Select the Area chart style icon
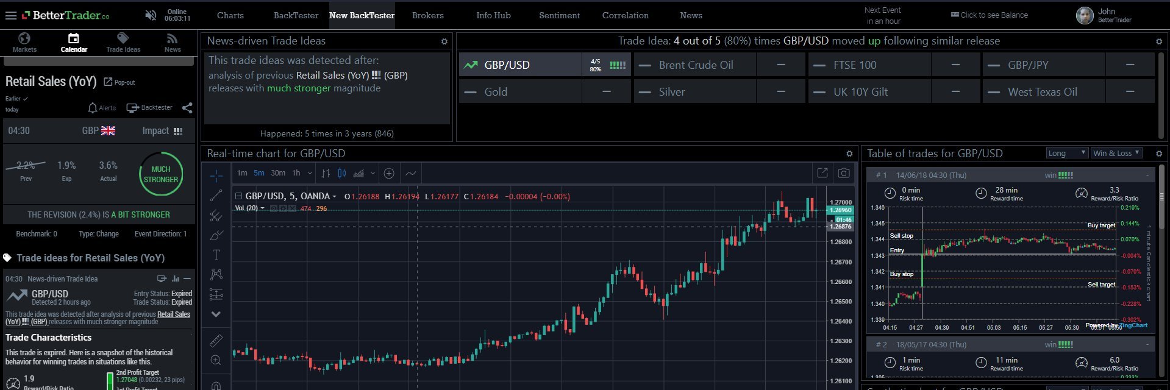This screenshot has width=1170, height=390. click(x=358, y=173)
